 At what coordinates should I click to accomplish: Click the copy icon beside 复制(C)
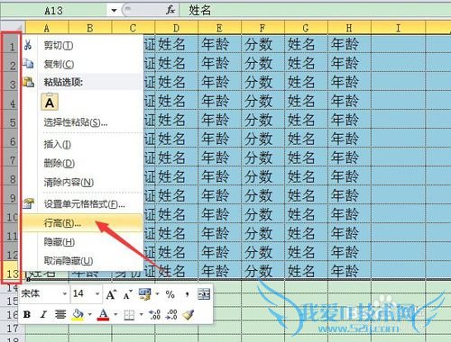28,64
